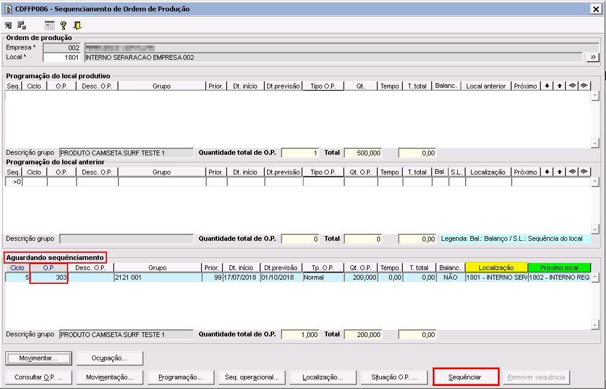Click the Qt. header in Programação do local produtivo
The height and width of the screenshot is (389, 606).
(360, 86)
